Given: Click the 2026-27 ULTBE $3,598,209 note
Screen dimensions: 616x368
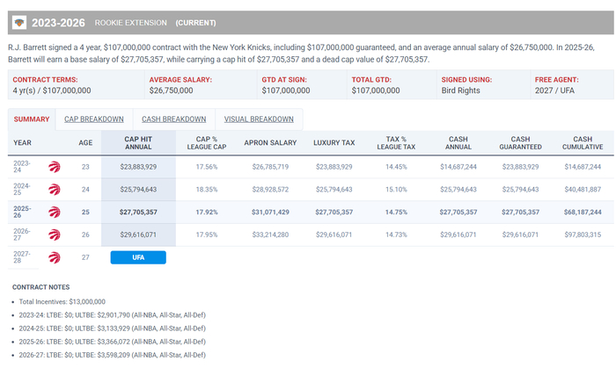Looking at the screenshot, I should [112, 355].
